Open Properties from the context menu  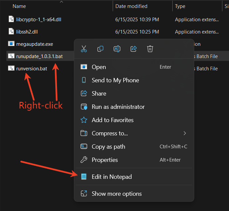[134, 160]
